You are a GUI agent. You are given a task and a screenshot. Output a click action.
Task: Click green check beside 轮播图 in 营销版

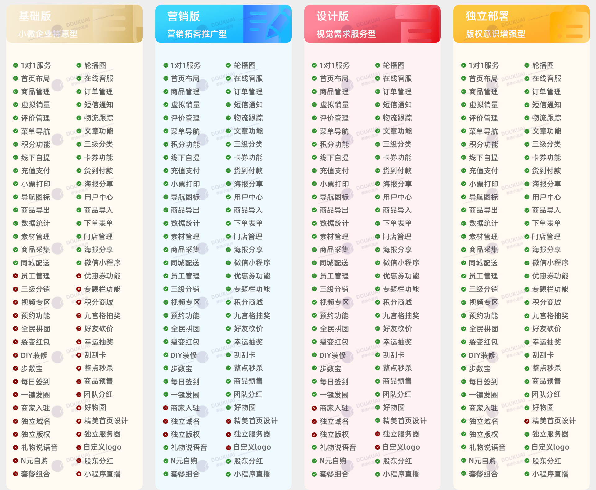tap(228, 65)
